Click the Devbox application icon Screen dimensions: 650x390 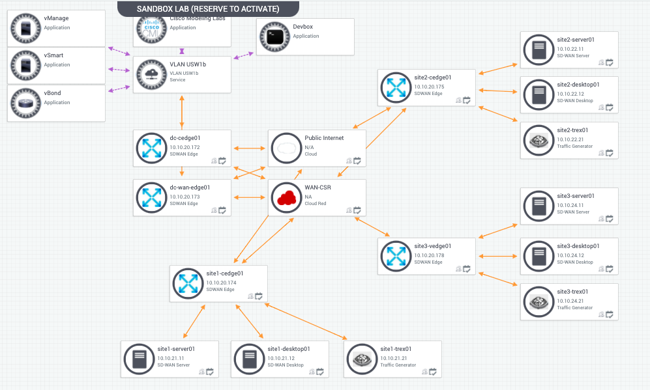[x=274, y=36]
